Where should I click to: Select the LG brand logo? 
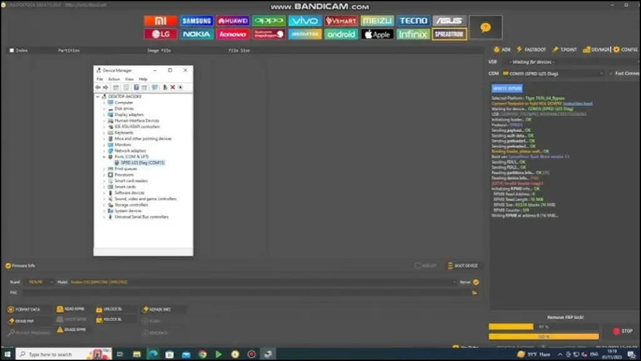click(160, 34)
